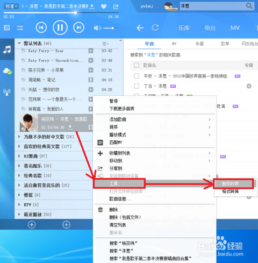
Task: Play MV for 关喆 - 想你的夜
Action: [91, 89]
